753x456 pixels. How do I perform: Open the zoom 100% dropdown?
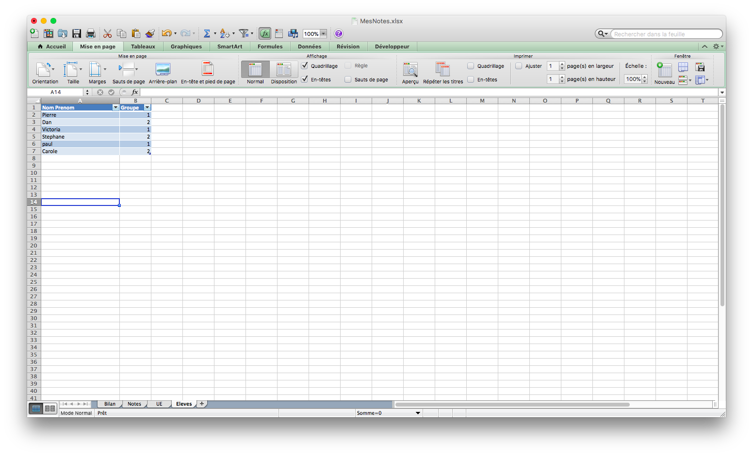coord(323,34)
